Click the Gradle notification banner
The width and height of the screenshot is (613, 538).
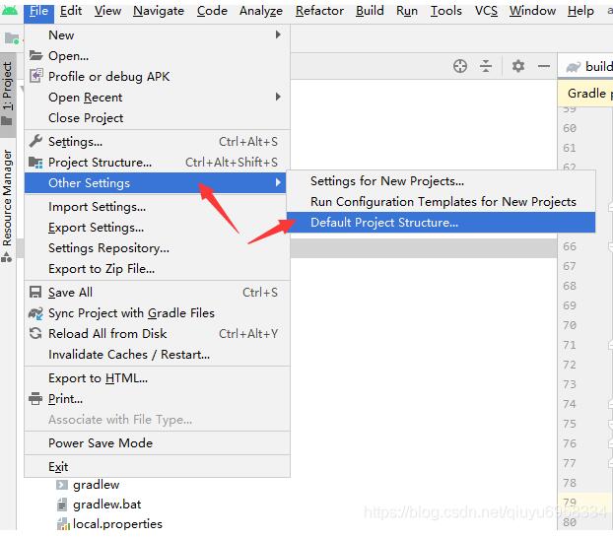[x=585, y=94]
